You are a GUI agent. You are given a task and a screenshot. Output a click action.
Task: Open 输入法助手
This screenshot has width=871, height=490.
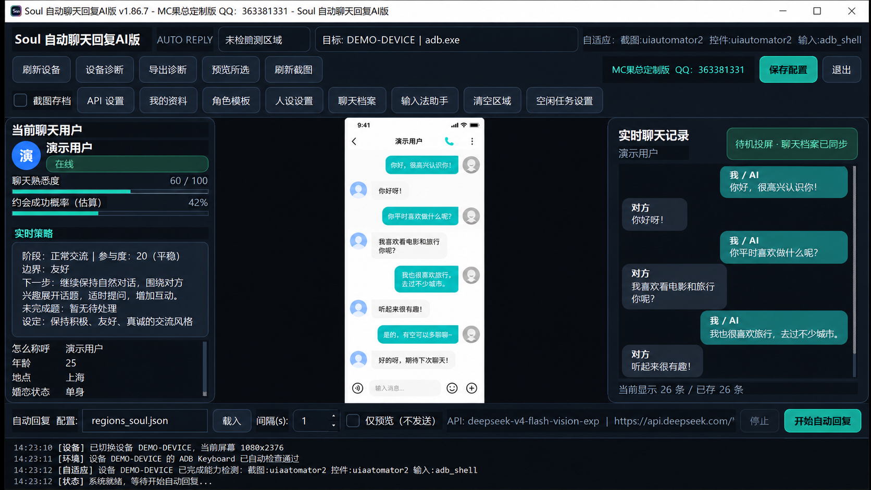coord(425,100)
